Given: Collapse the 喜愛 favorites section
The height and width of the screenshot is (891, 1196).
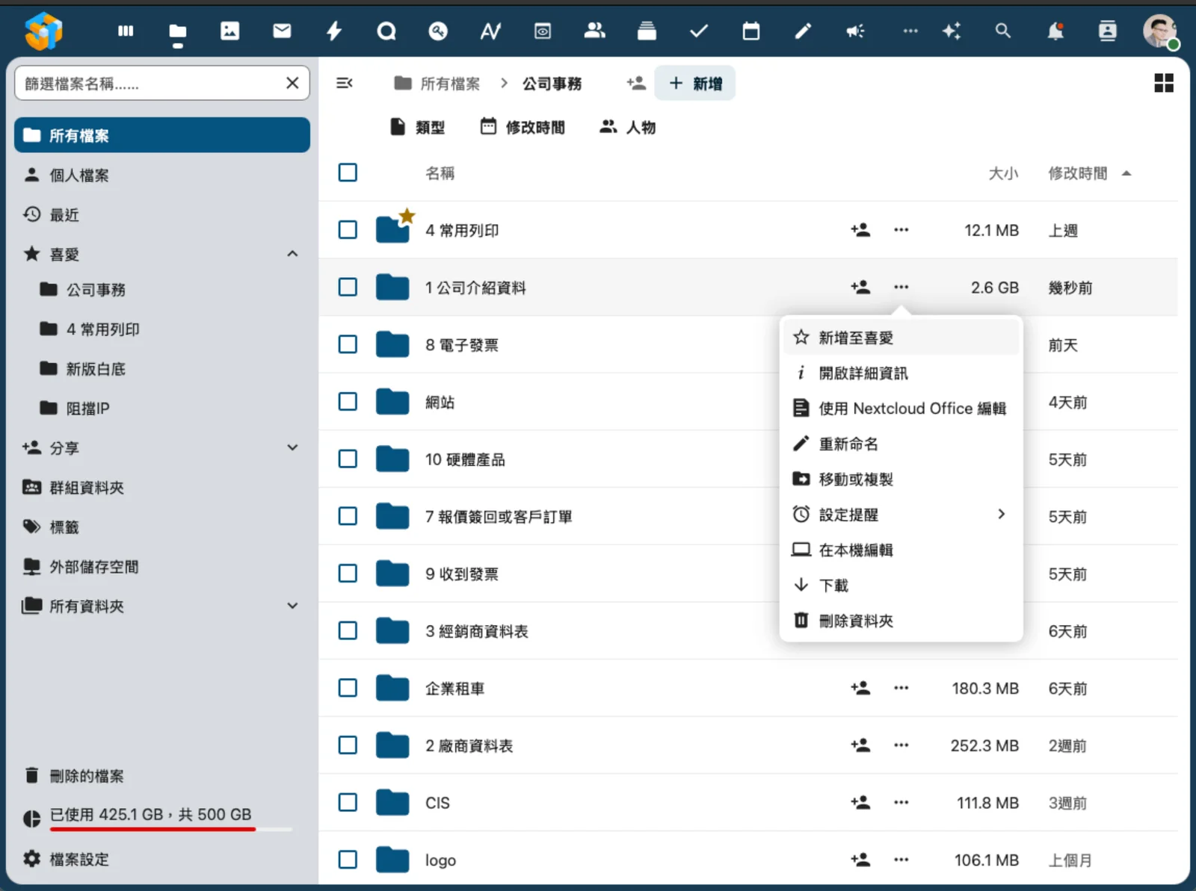Looking at the screenshot, I should pos(292,254).
